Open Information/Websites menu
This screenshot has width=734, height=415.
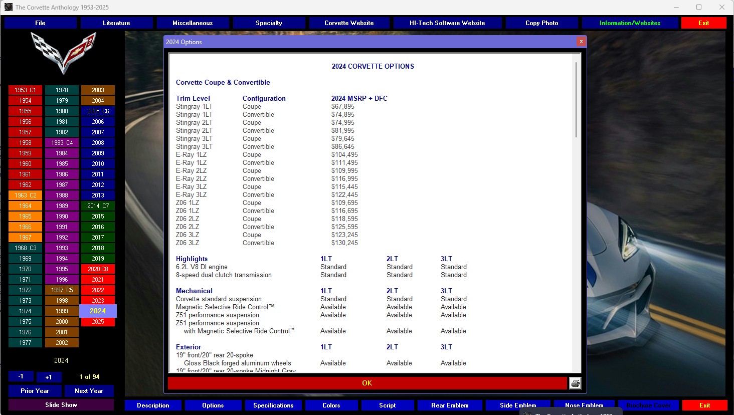(x=630, y=23)
